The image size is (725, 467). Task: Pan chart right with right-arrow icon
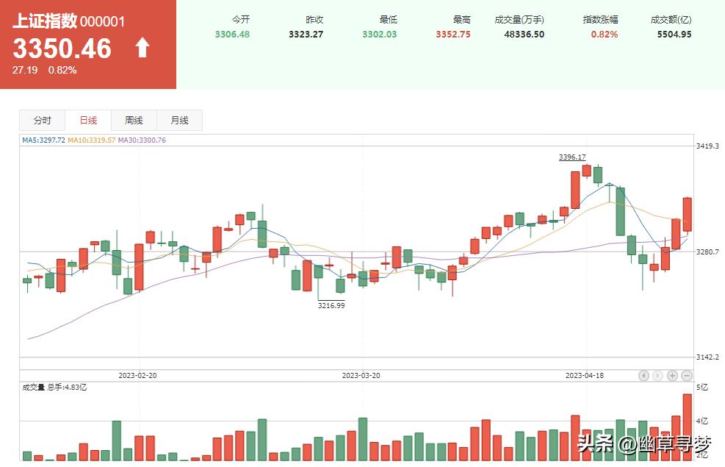pyautogui.click(x=657, y=375)
